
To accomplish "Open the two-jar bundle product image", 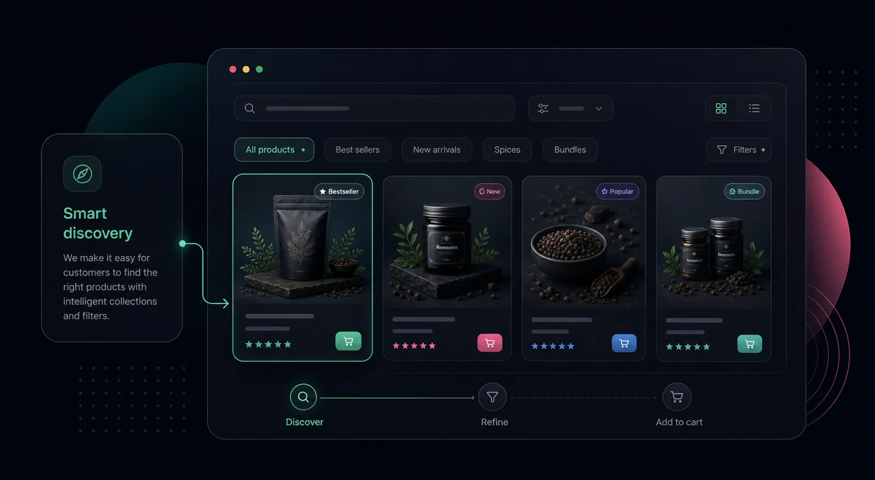I will [x=714, y=242].
